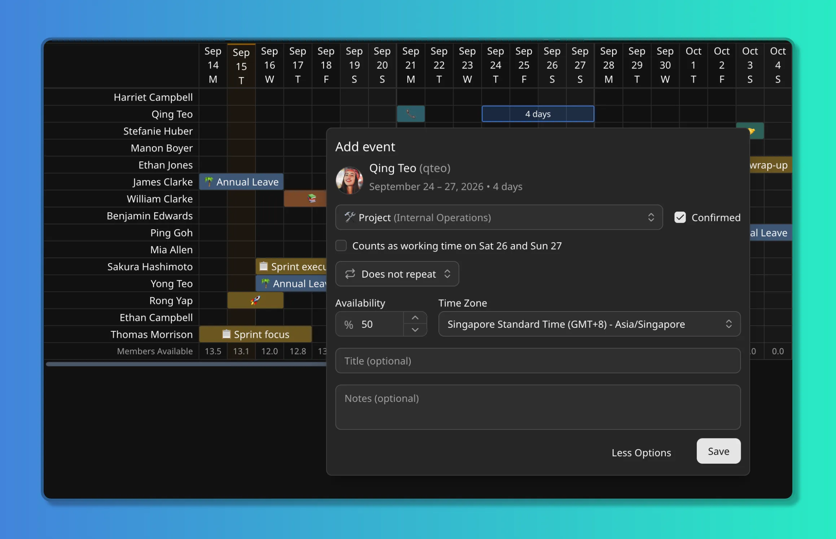Open Sakura Hashimoto's Sprint execution event
The image size is (836, 539).
(291, 266)
